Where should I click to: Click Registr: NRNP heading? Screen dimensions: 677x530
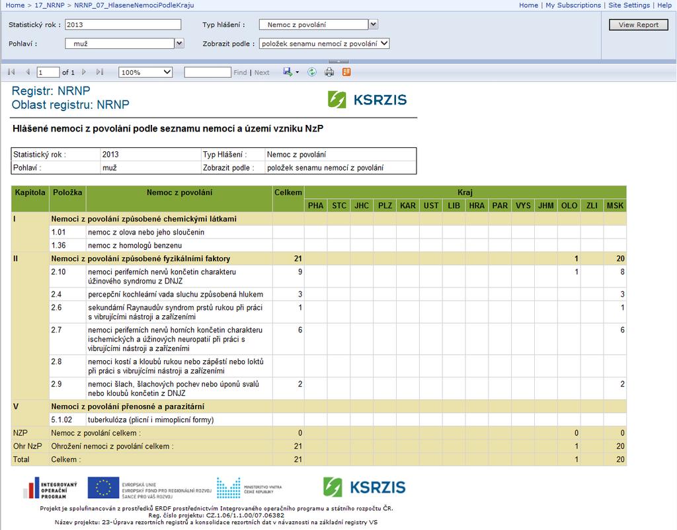[x=51, y=91]
